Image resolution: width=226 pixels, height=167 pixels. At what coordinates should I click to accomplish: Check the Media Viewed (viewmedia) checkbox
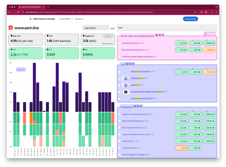point(120,121)
